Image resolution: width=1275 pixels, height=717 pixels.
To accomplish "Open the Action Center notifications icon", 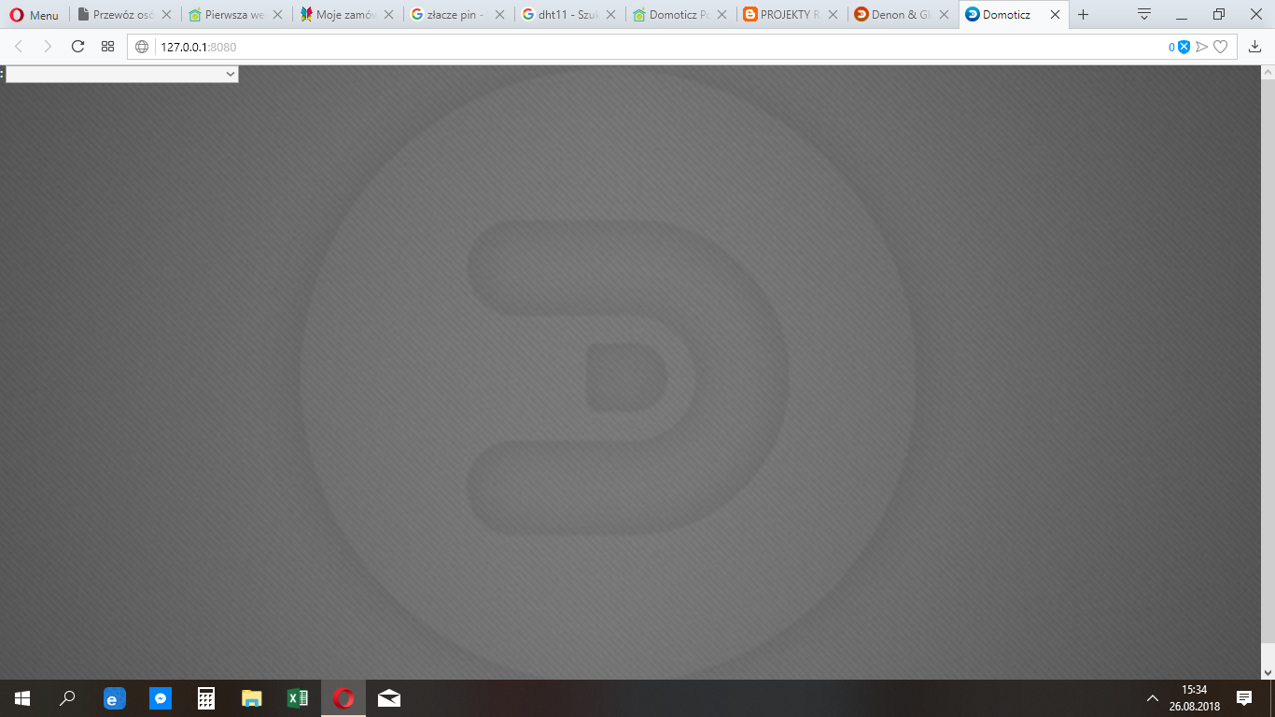I will click(x=1244, y=698).
